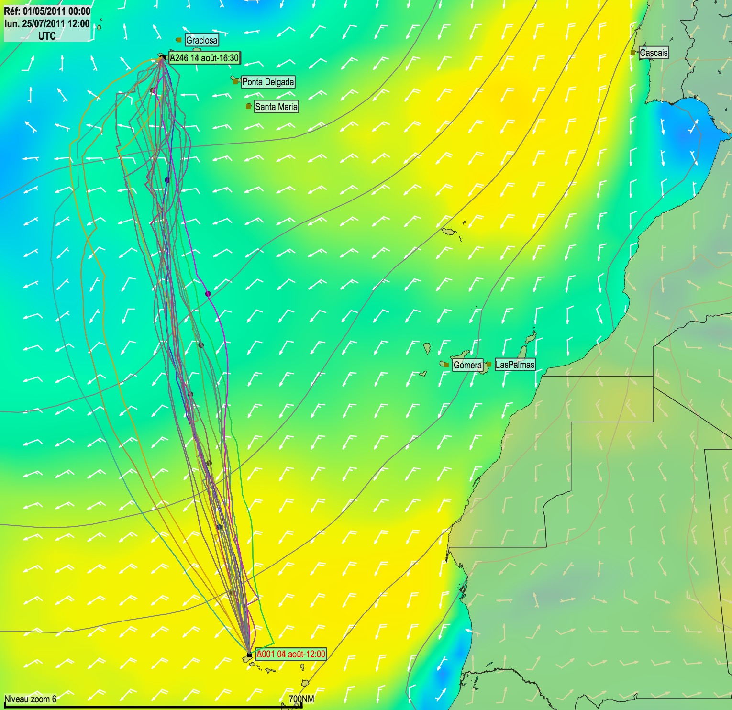Click the route dot nearest the A246 marker

(x=152, y=90)
